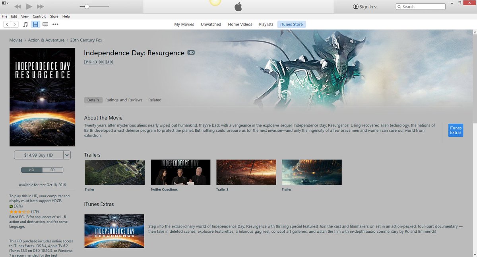The image size is (477, 257).
Task: Switch to the My Movies tab
Action: coord(184,24)
